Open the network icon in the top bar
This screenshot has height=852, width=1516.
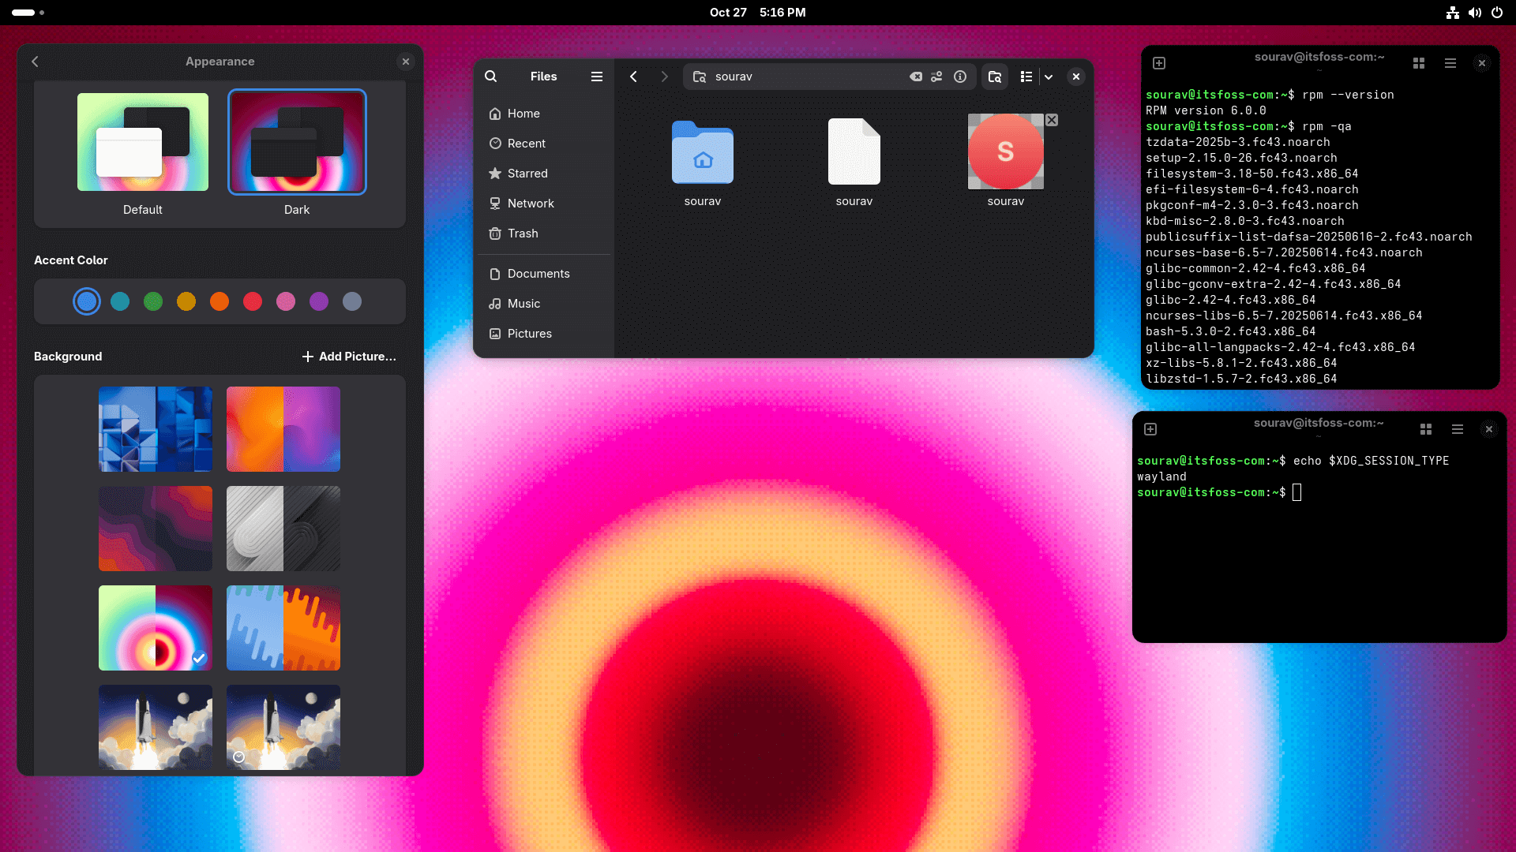click(1453, 13)
